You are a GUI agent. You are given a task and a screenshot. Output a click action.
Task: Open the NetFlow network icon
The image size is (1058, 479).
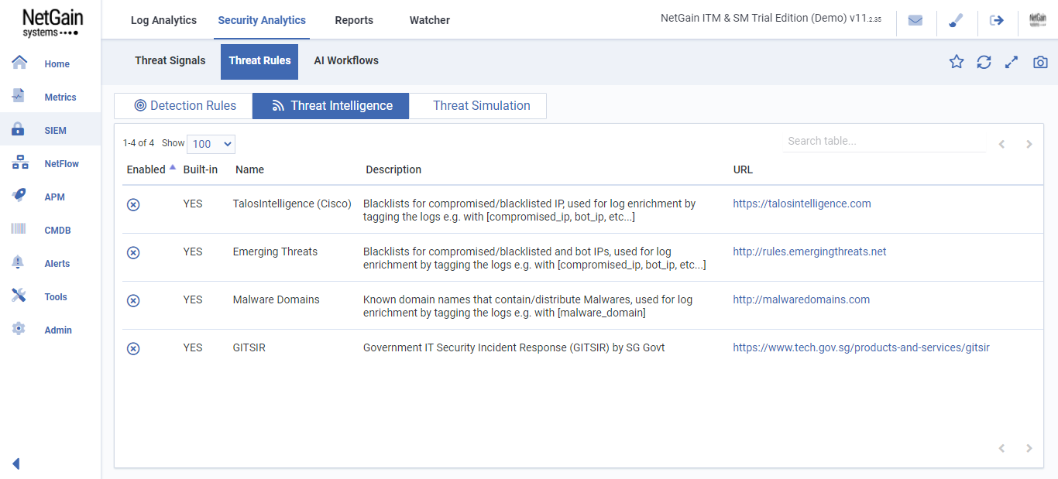coord(19,163)
